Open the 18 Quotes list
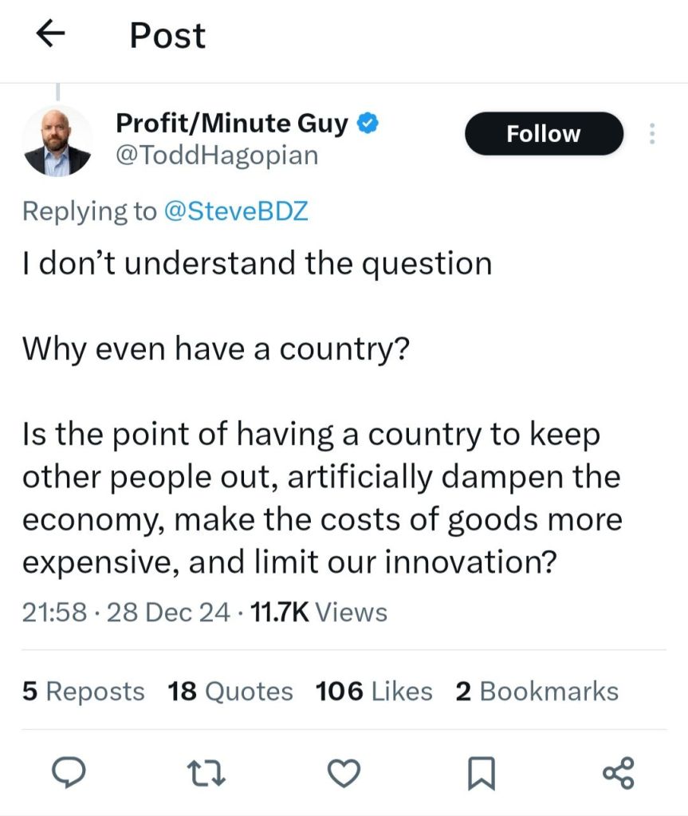The image size is (688, 816). 230,691
